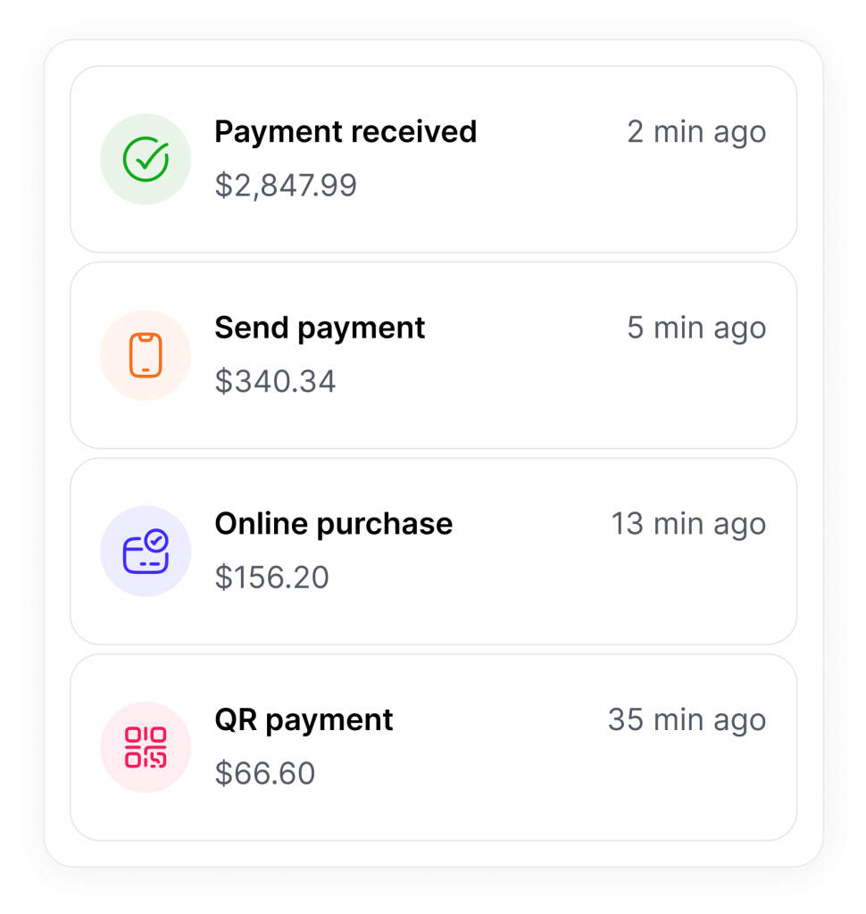Click the 5 min ago timestamp

coord(696,328)
